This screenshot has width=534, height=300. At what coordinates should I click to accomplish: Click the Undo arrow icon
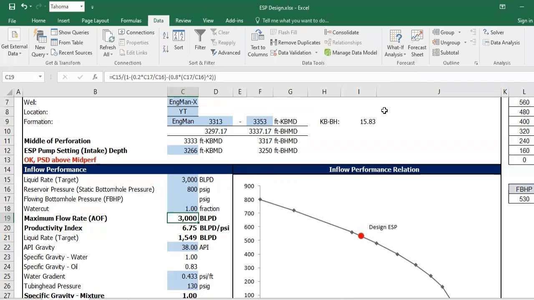pos(24,7)
